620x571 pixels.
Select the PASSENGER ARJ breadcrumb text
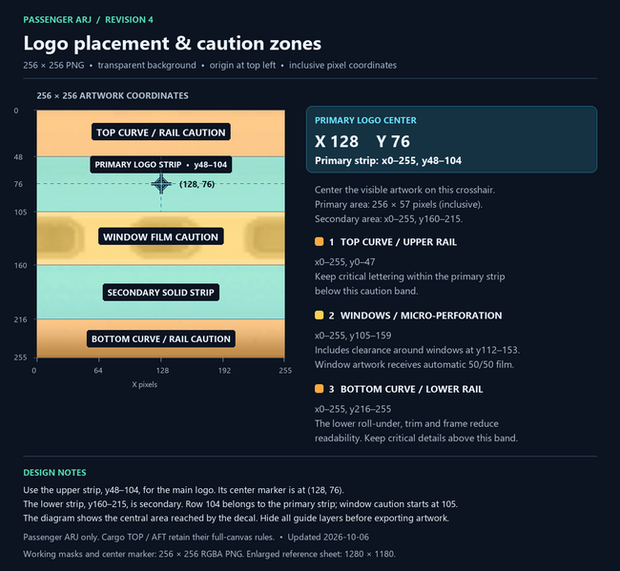pos(57,20)
